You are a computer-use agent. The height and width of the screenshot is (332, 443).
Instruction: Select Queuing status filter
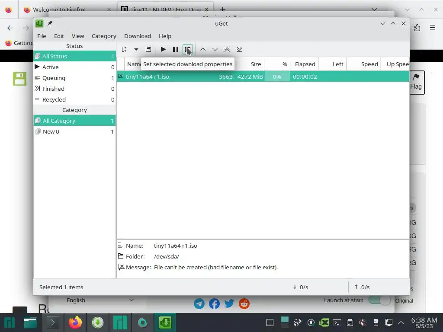pyautogui.click(x=74, y=78)
